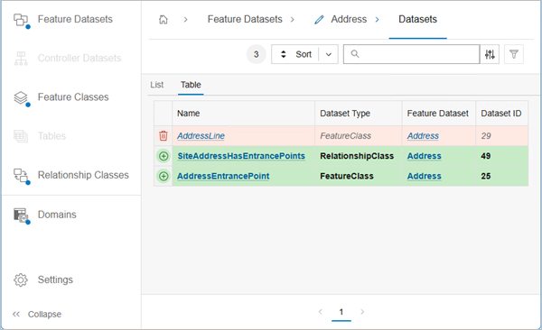Click plus icon on SiteAddressHasEntrancePoints row
Viewport: 542px width, 330px height.
(164, 156)
